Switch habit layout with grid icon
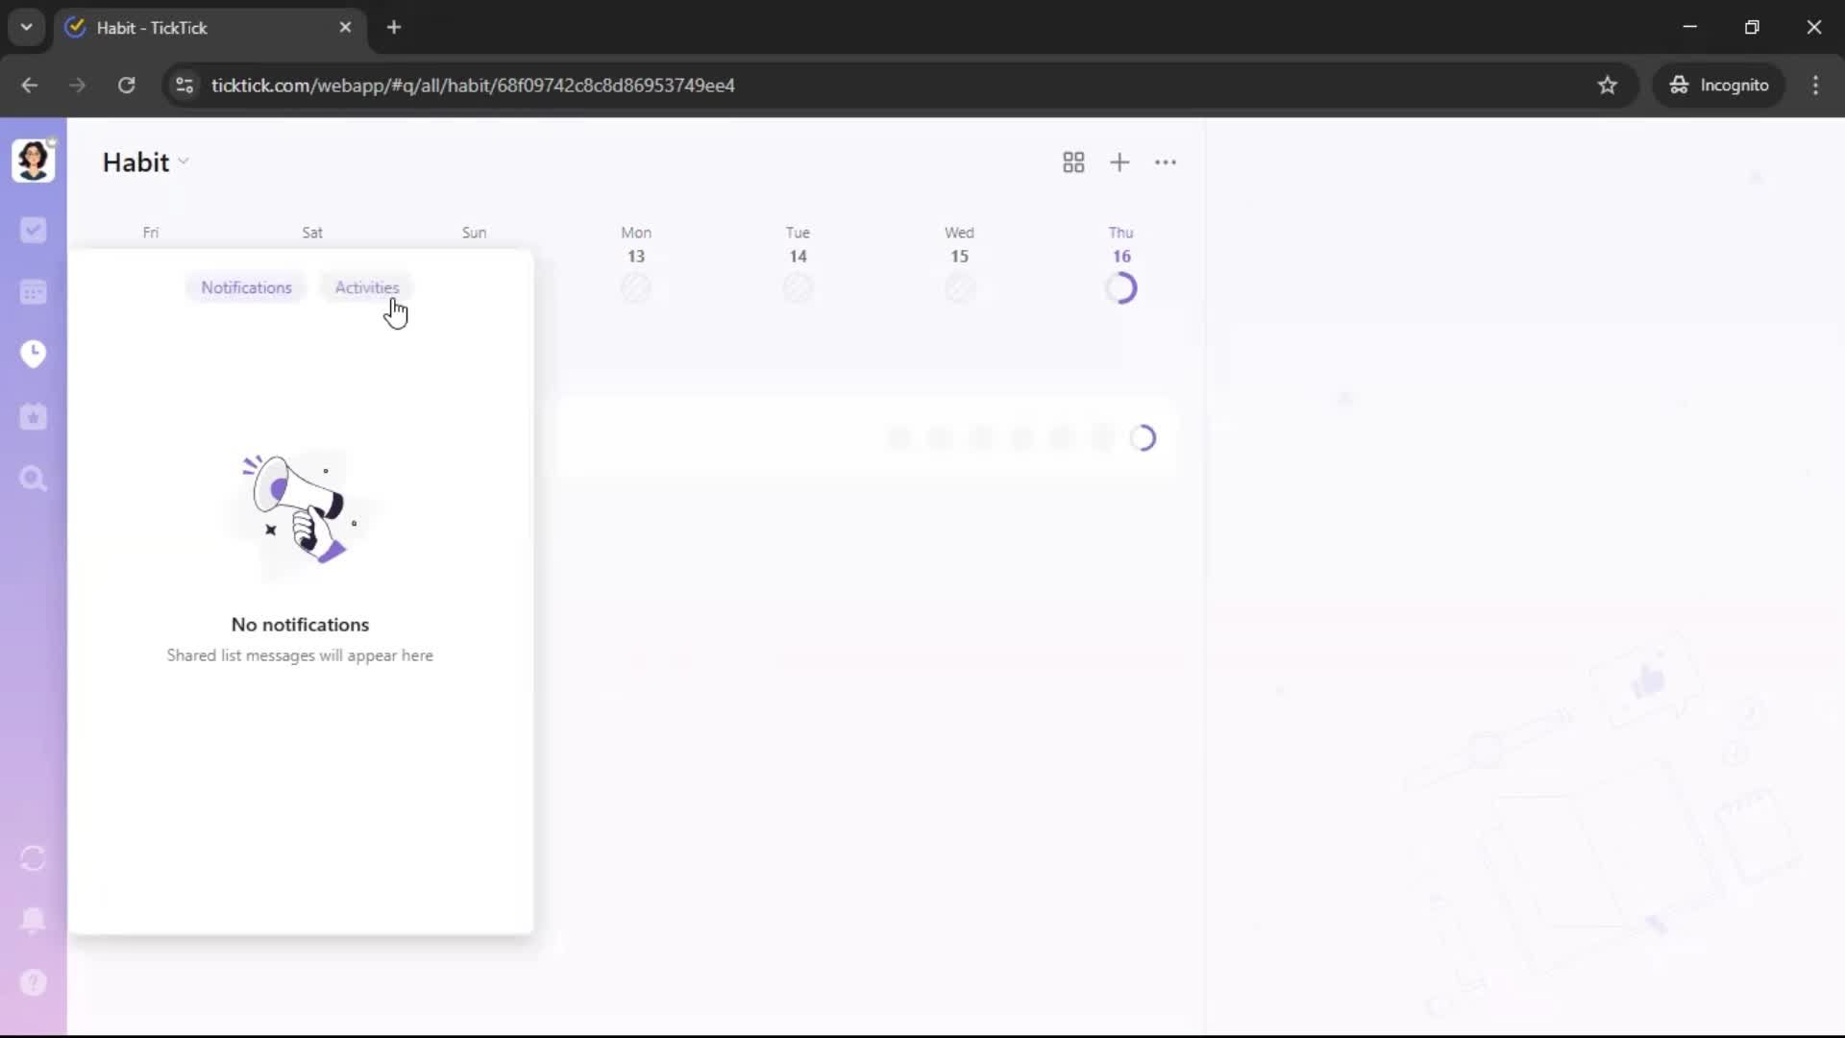 tap(1073, 162)
